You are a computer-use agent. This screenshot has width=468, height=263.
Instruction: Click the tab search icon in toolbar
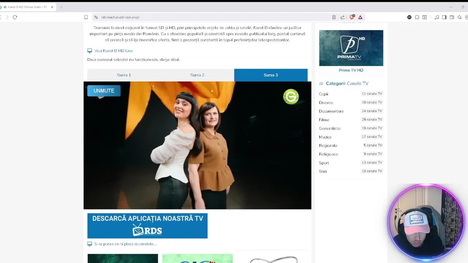click(x=424, y=17)
